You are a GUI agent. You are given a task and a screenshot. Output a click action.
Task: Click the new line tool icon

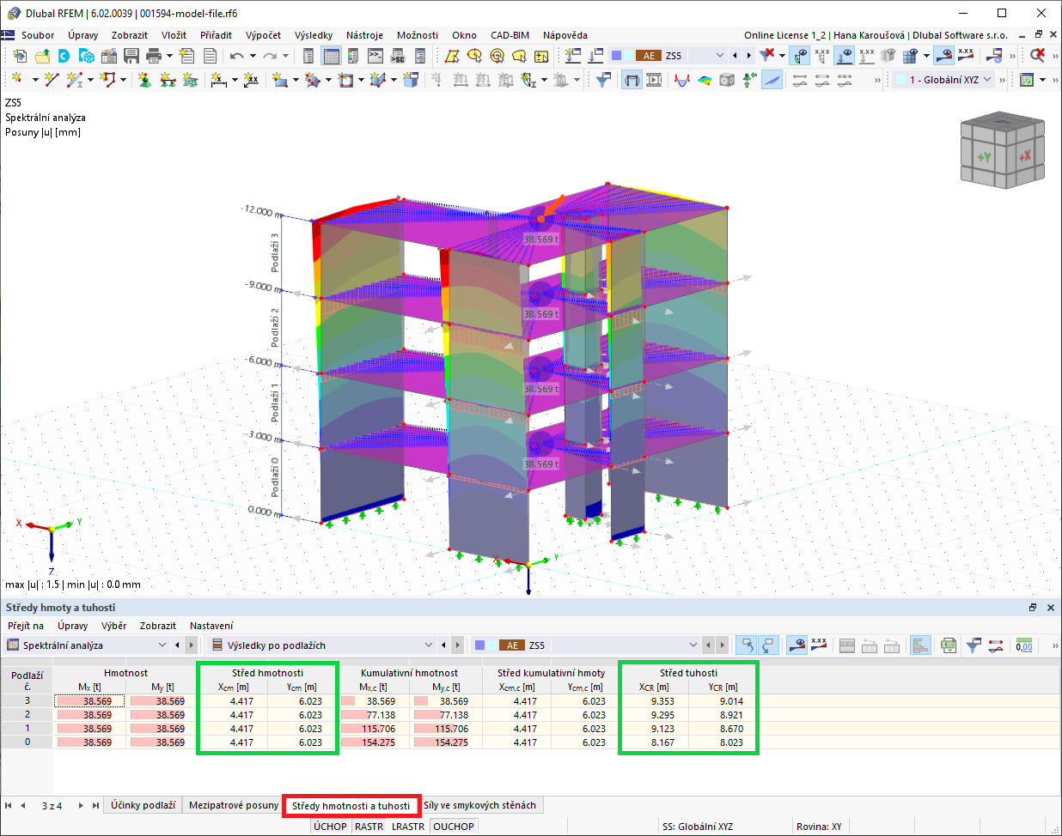coord(52,80)
